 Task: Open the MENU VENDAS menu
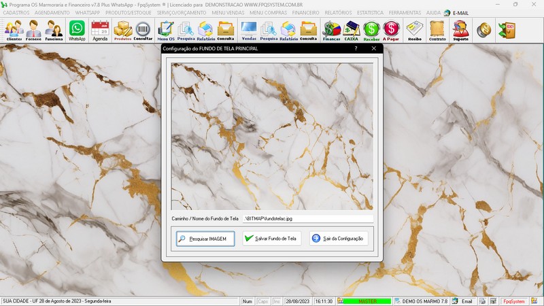click(x=228, y=13)
